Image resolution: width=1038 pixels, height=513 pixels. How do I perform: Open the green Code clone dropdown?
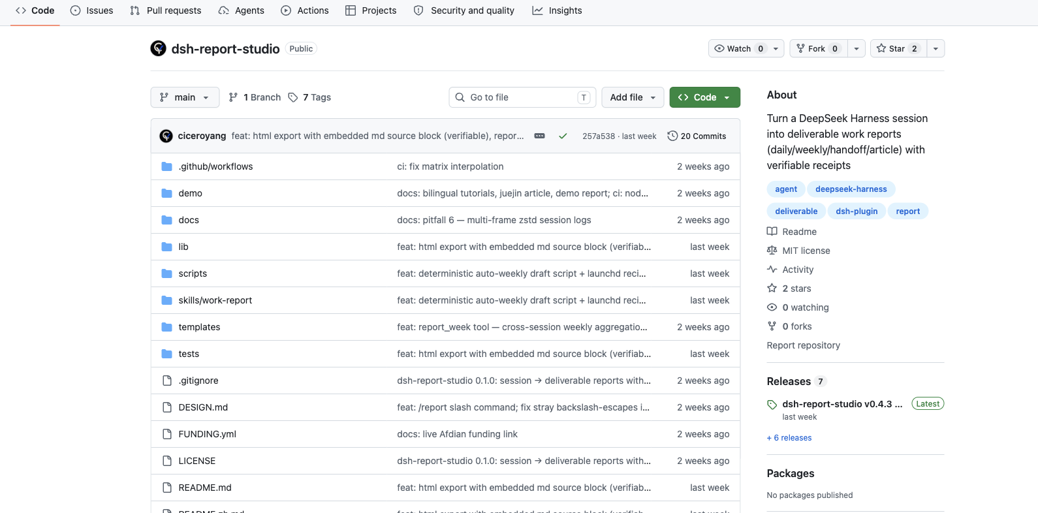click(x=705, y=97)
